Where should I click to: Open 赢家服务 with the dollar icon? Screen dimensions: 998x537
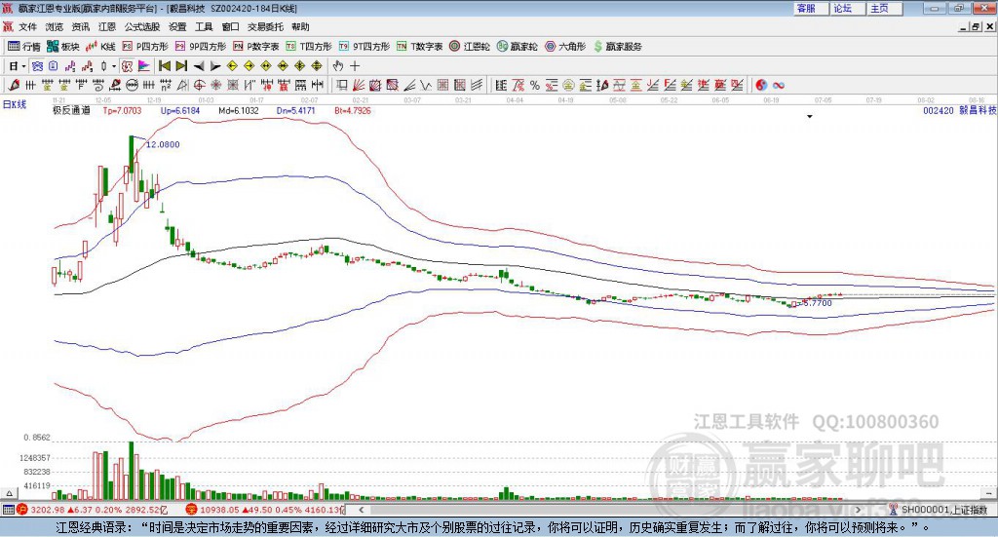click(617, 47)
